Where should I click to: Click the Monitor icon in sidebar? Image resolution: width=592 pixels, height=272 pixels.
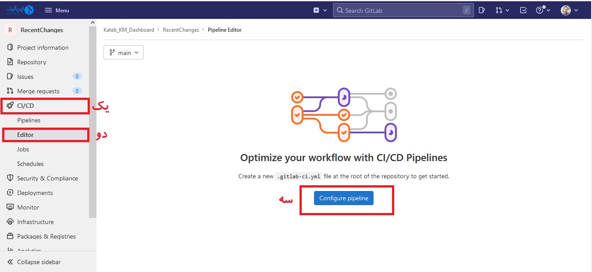[x=10, y=207]
